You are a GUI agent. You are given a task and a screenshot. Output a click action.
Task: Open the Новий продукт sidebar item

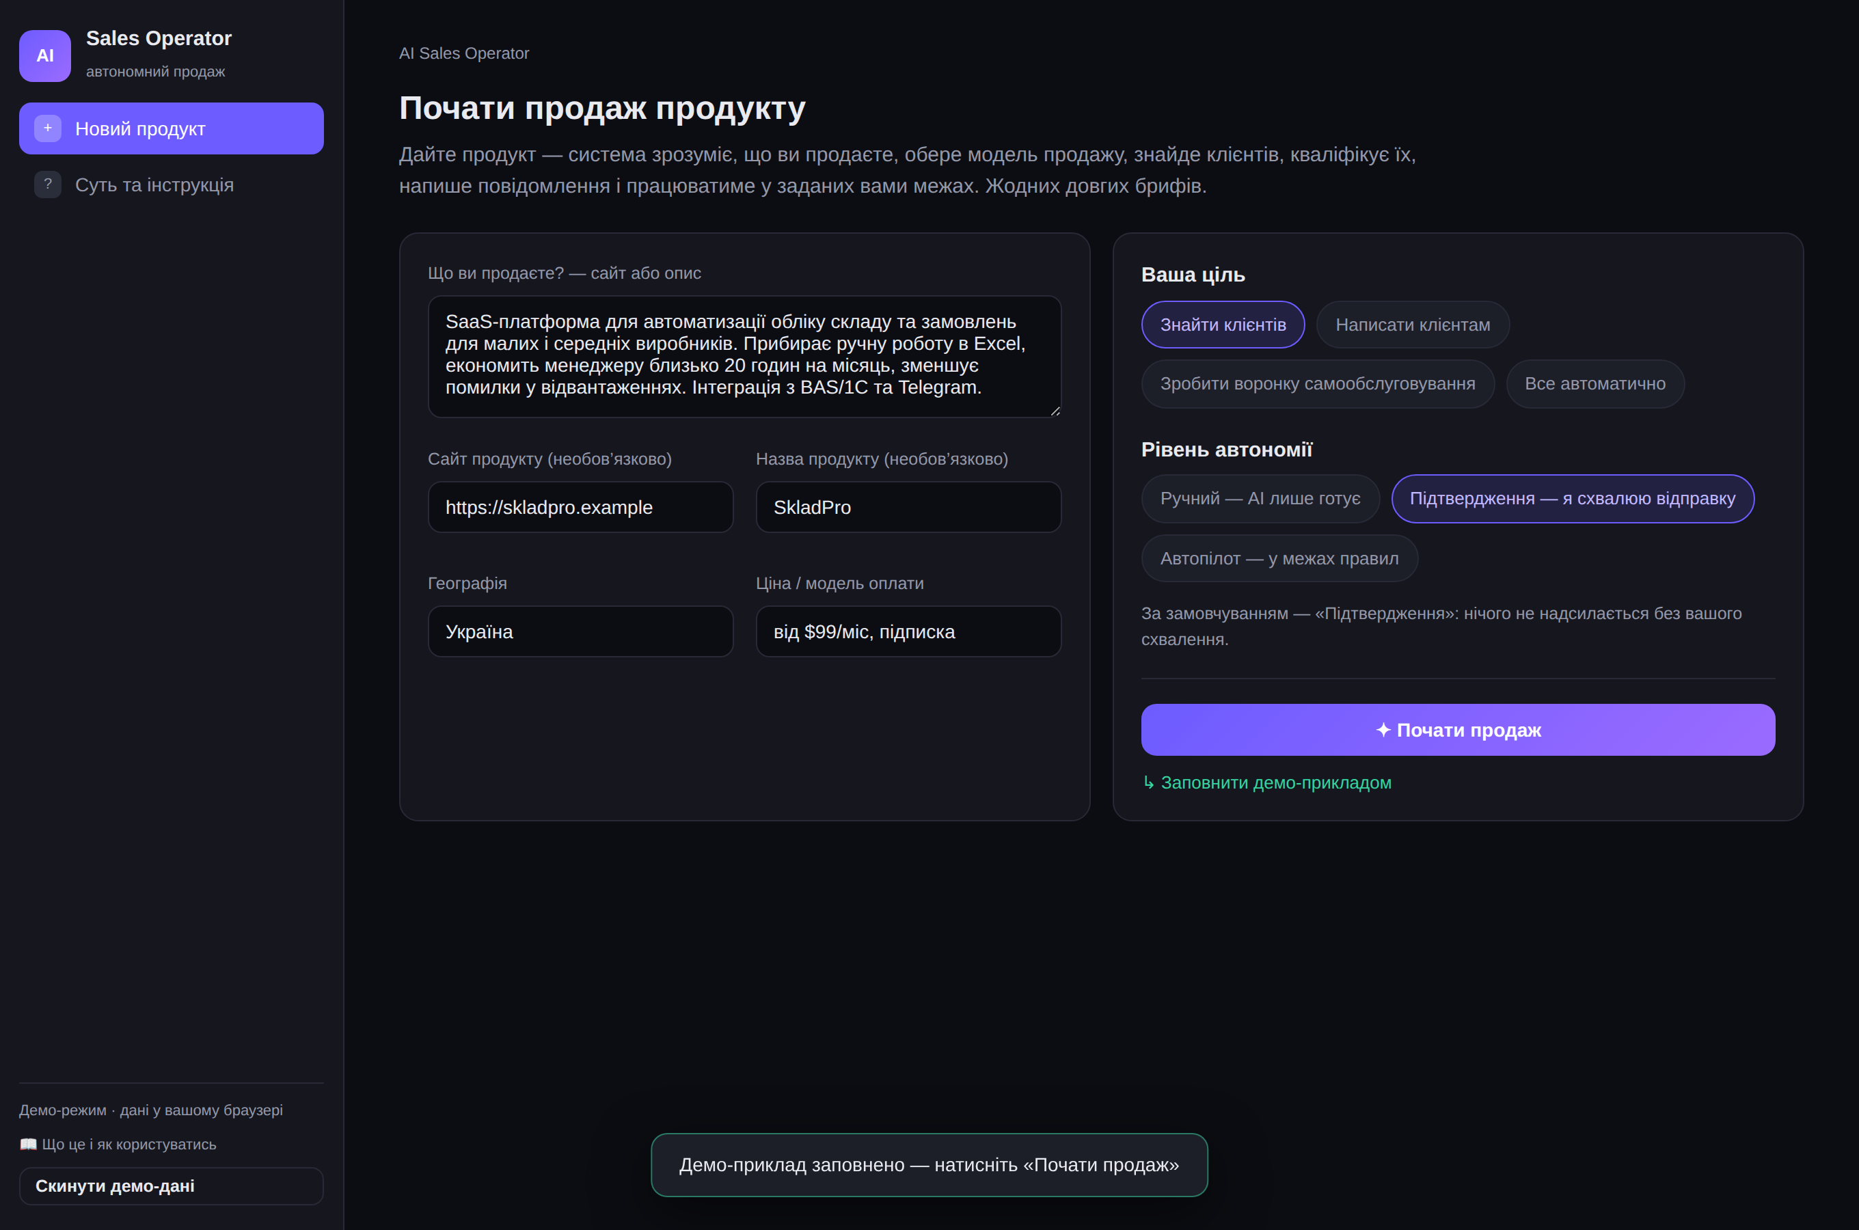pyautogui.click(x=171, y=128)
